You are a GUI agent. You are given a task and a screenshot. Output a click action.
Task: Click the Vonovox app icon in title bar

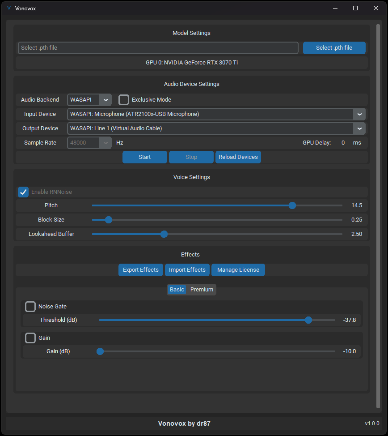[x=9, y=8]
